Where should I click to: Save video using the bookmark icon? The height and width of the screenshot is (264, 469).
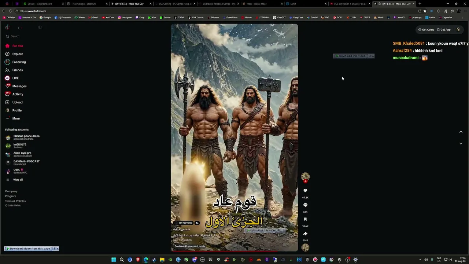pos(305,219)
